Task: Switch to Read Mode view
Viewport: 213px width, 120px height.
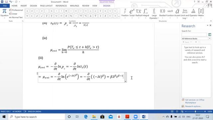Action: 172,111
